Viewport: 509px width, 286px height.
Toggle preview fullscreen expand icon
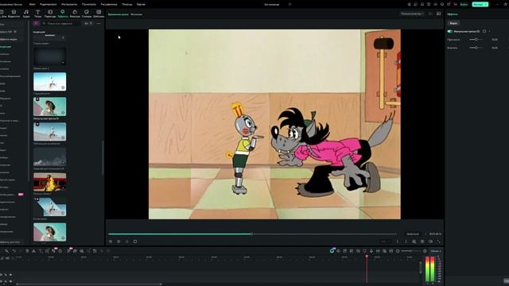click(x=438, y=242)
